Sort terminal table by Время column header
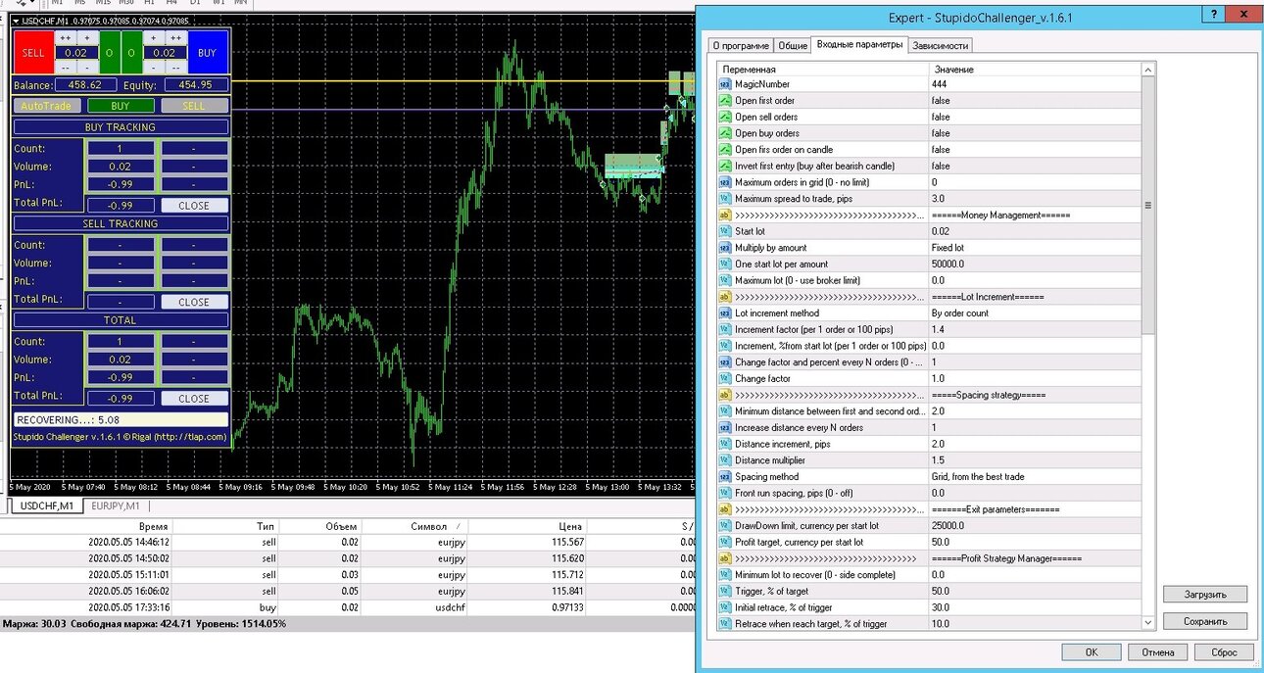This screenshot has width=1264, height=673. tap(154, 526)
